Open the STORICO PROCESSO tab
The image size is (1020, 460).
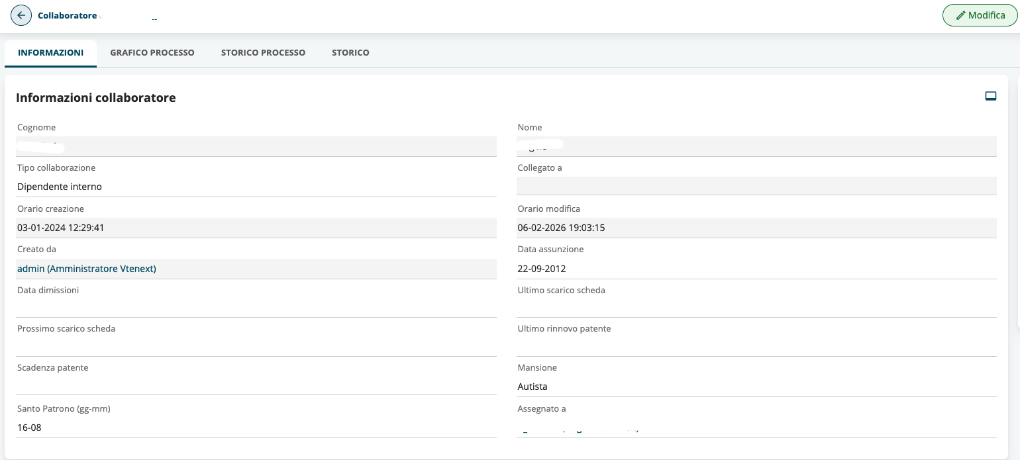click(263, 53)
